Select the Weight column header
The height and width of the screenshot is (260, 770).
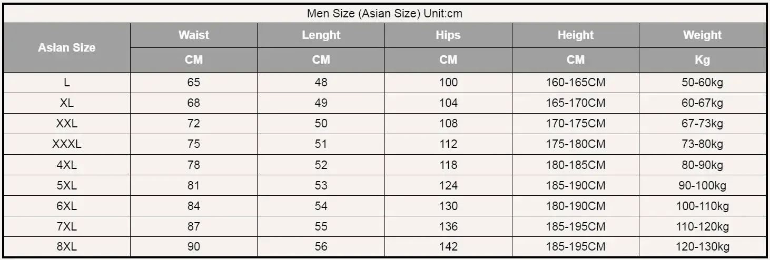coord(703,35)
